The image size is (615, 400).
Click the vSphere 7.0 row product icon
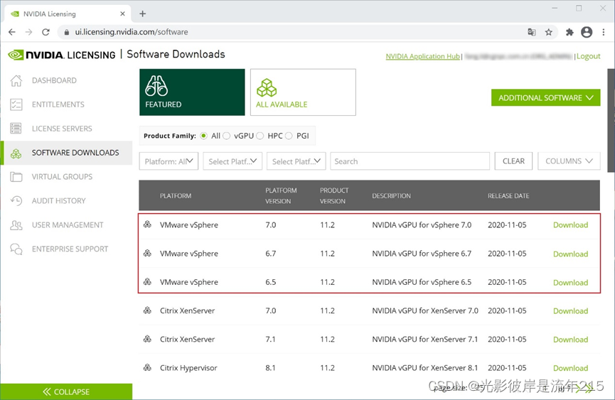pos(147,225)
